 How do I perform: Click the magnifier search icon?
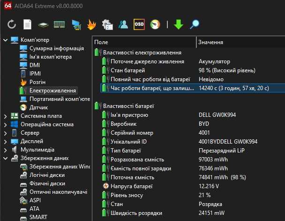click(195, 24)
